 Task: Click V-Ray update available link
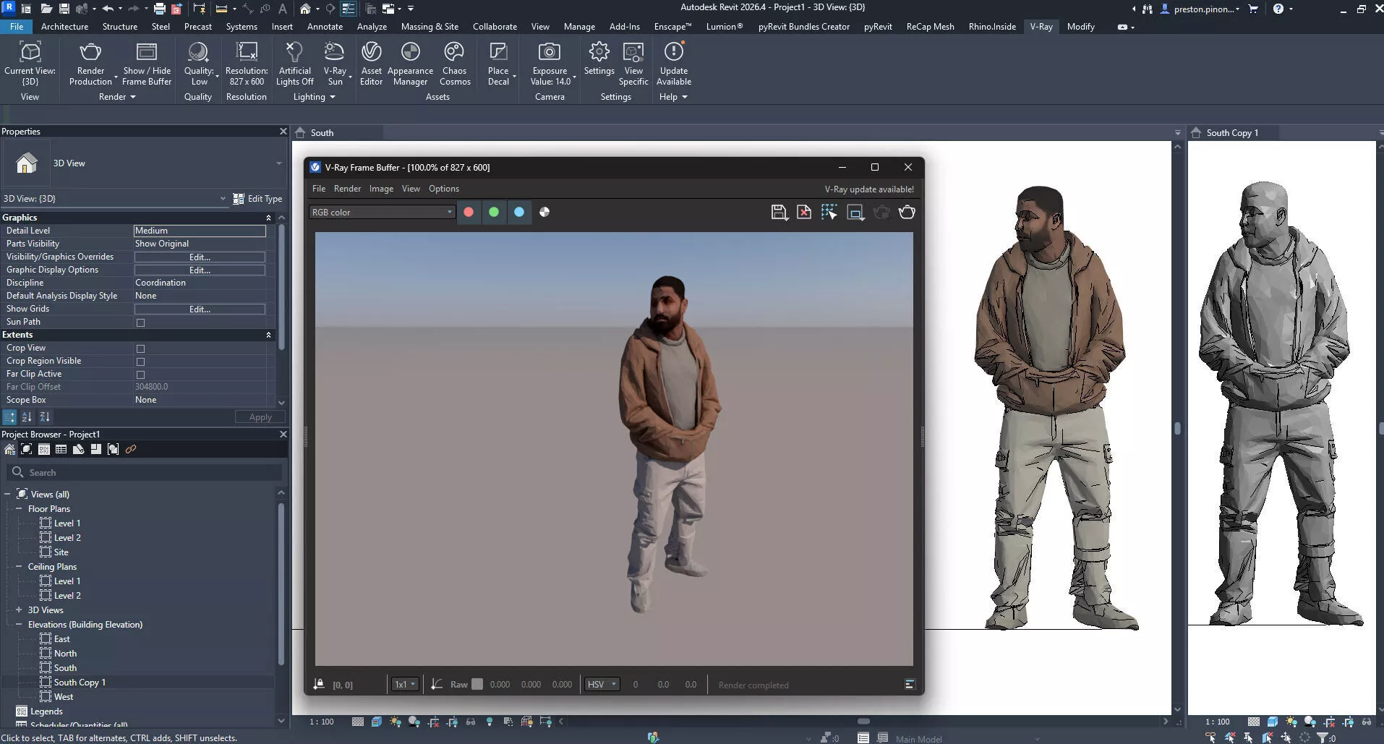click(x=869, y=189)
